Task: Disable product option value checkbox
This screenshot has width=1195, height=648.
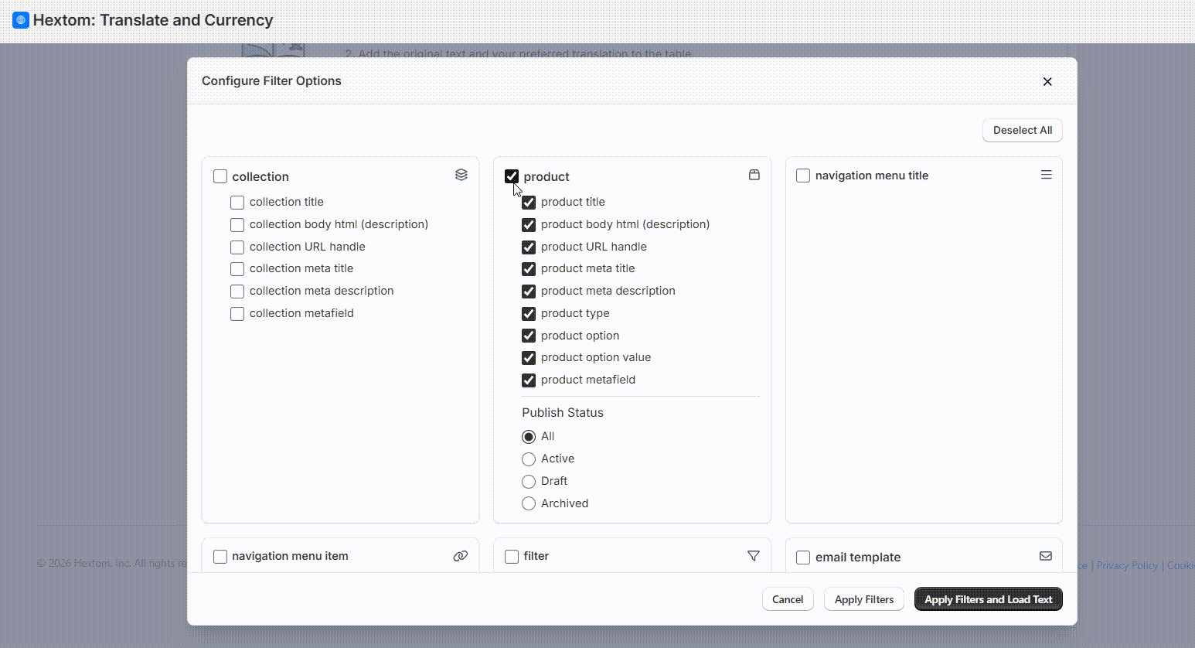Action: click(x=529, y=358)
